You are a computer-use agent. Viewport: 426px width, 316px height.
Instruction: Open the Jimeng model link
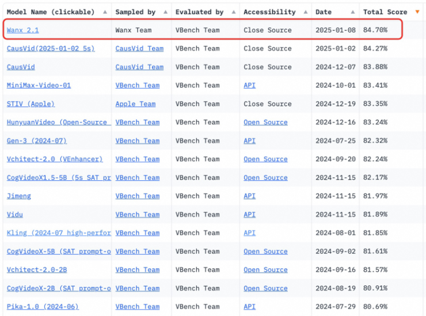click(19, 196)
